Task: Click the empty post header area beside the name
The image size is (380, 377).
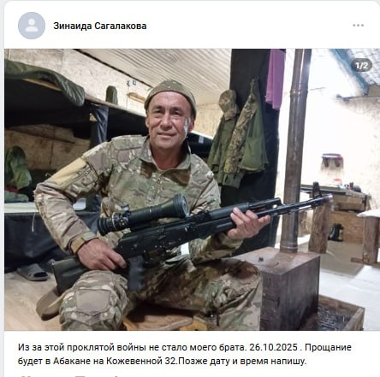Action: pos(248,26)
